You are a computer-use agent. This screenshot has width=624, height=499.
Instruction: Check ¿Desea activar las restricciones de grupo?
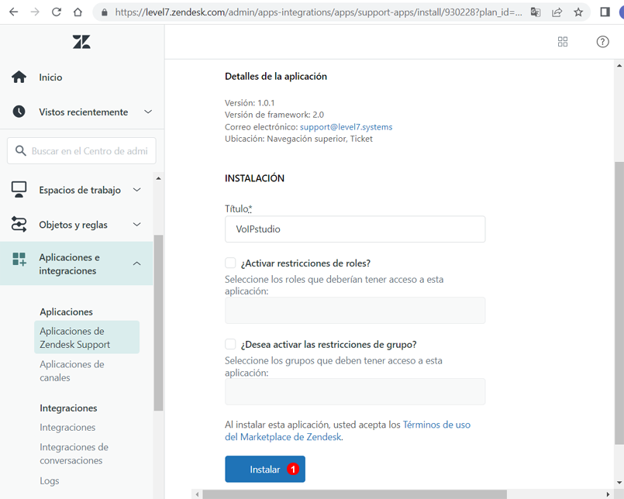(230, 344)
